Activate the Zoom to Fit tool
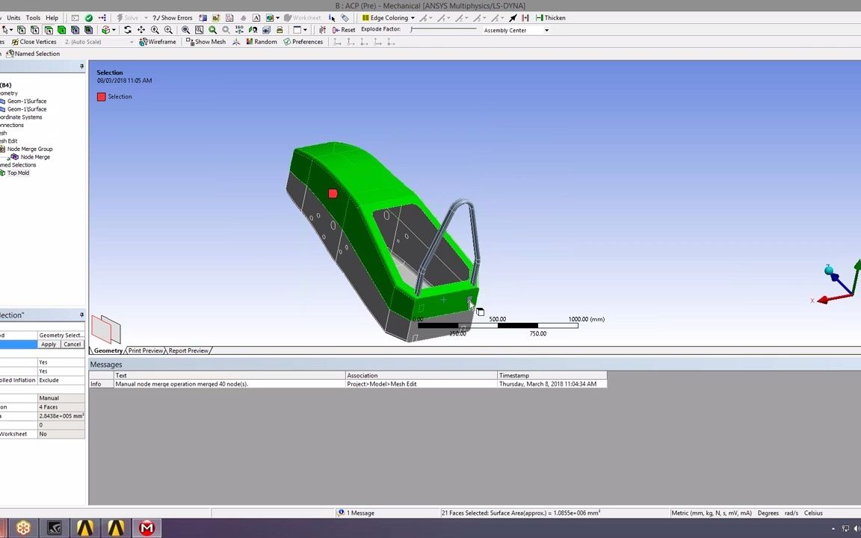The image size is (861, 538). click(185, 30)
